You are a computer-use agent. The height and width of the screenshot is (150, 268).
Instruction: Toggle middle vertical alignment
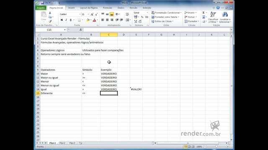pyautogui.click(x=107, y=14)
